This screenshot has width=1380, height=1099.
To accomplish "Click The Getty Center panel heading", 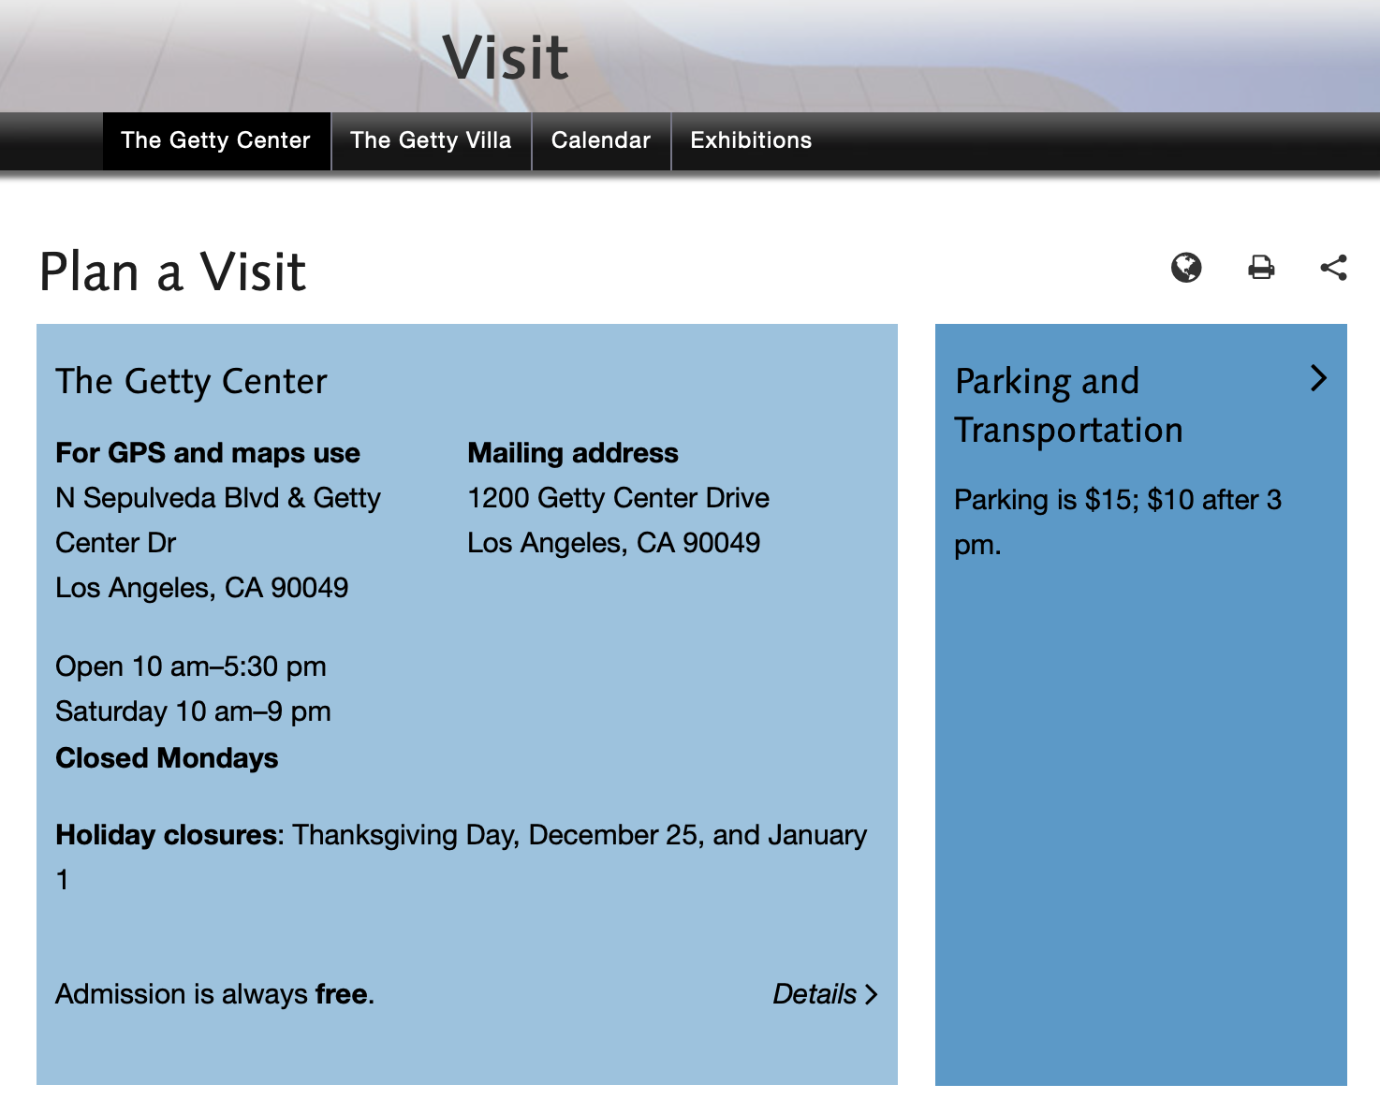I will pyautogui.click(x=192, y=382).
